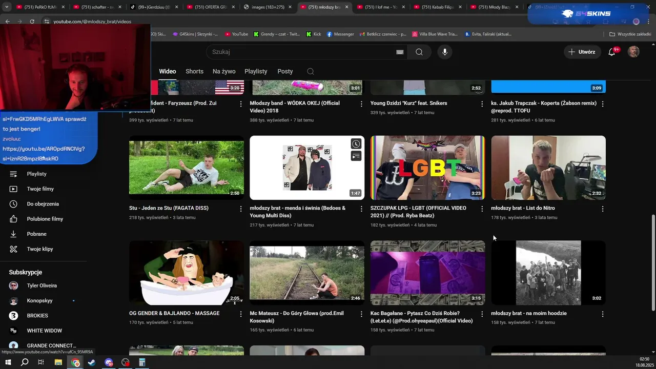
Task: Open File Explorer from taskbar
Action: click(x=58, y=362)
